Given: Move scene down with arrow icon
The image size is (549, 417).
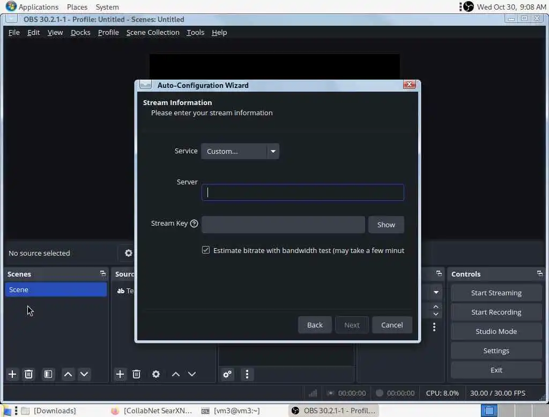Looking at the screenshot, I should tap(84, 374).
